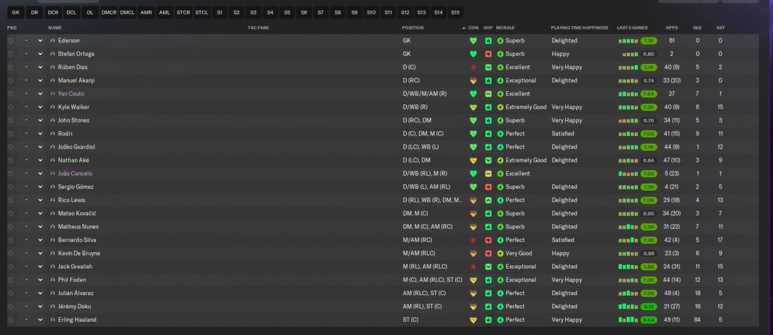This screenshot has height=335, width=773.
Task: Click Ederson's player profile icon
Action: pos(53,40)
